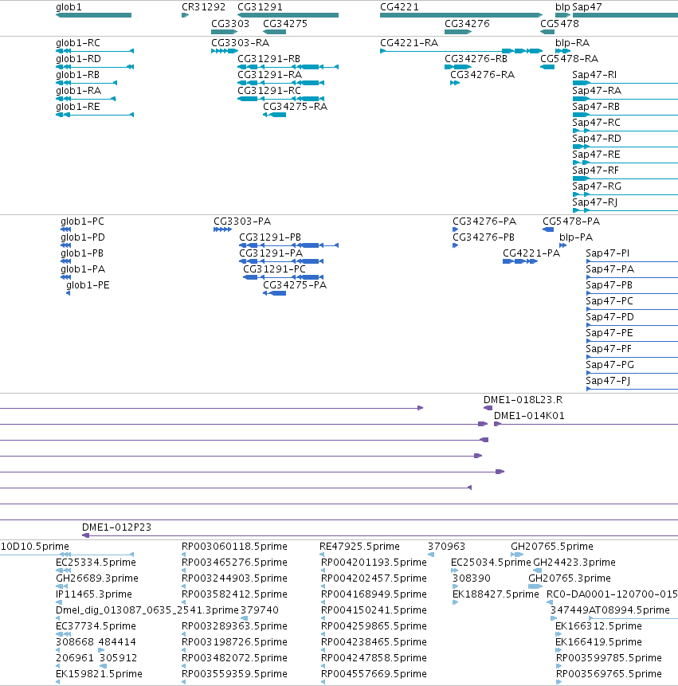Select the RE47925.5prime EST label
This screenshot has height=686, width=678.
[x=359, y=547]
